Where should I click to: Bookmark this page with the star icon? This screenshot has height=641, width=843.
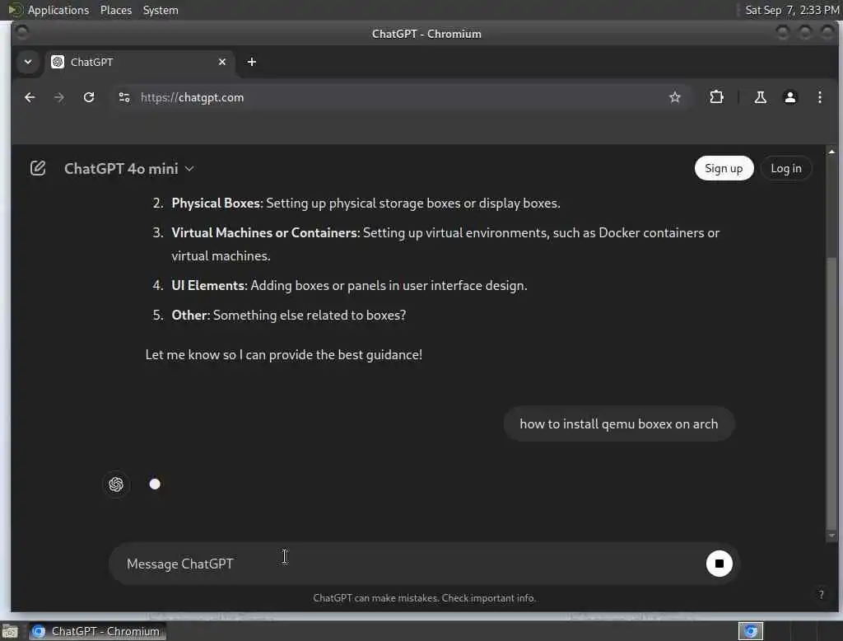[x=675, y=97]
